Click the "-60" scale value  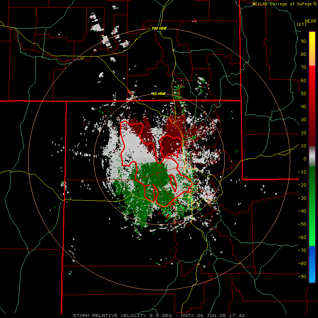click(x=302, y=237)
